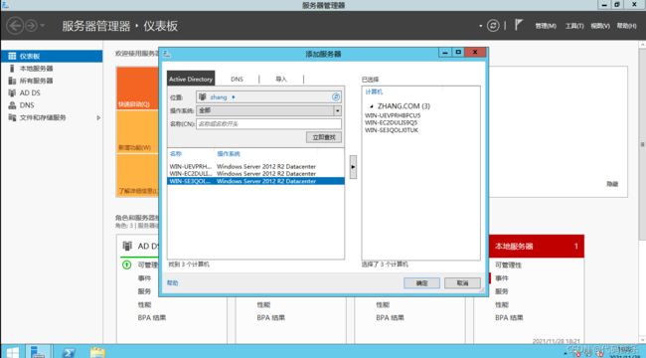Viewport: 646px width, 358px height.
Task: Click the 名称(CN) input field
Action: (x=268, y=123)
